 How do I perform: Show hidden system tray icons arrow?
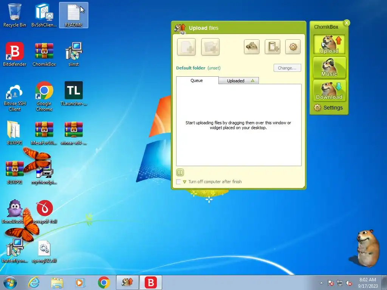click(x=321, y=283)
